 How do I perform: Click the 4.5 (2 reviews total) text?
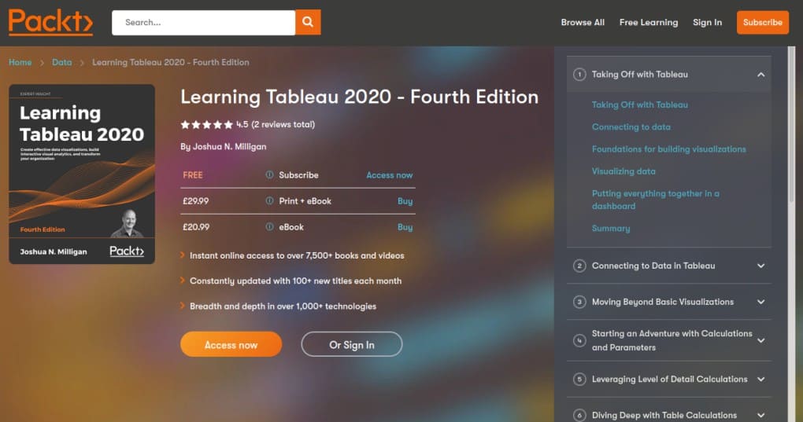tap(276, 125)
